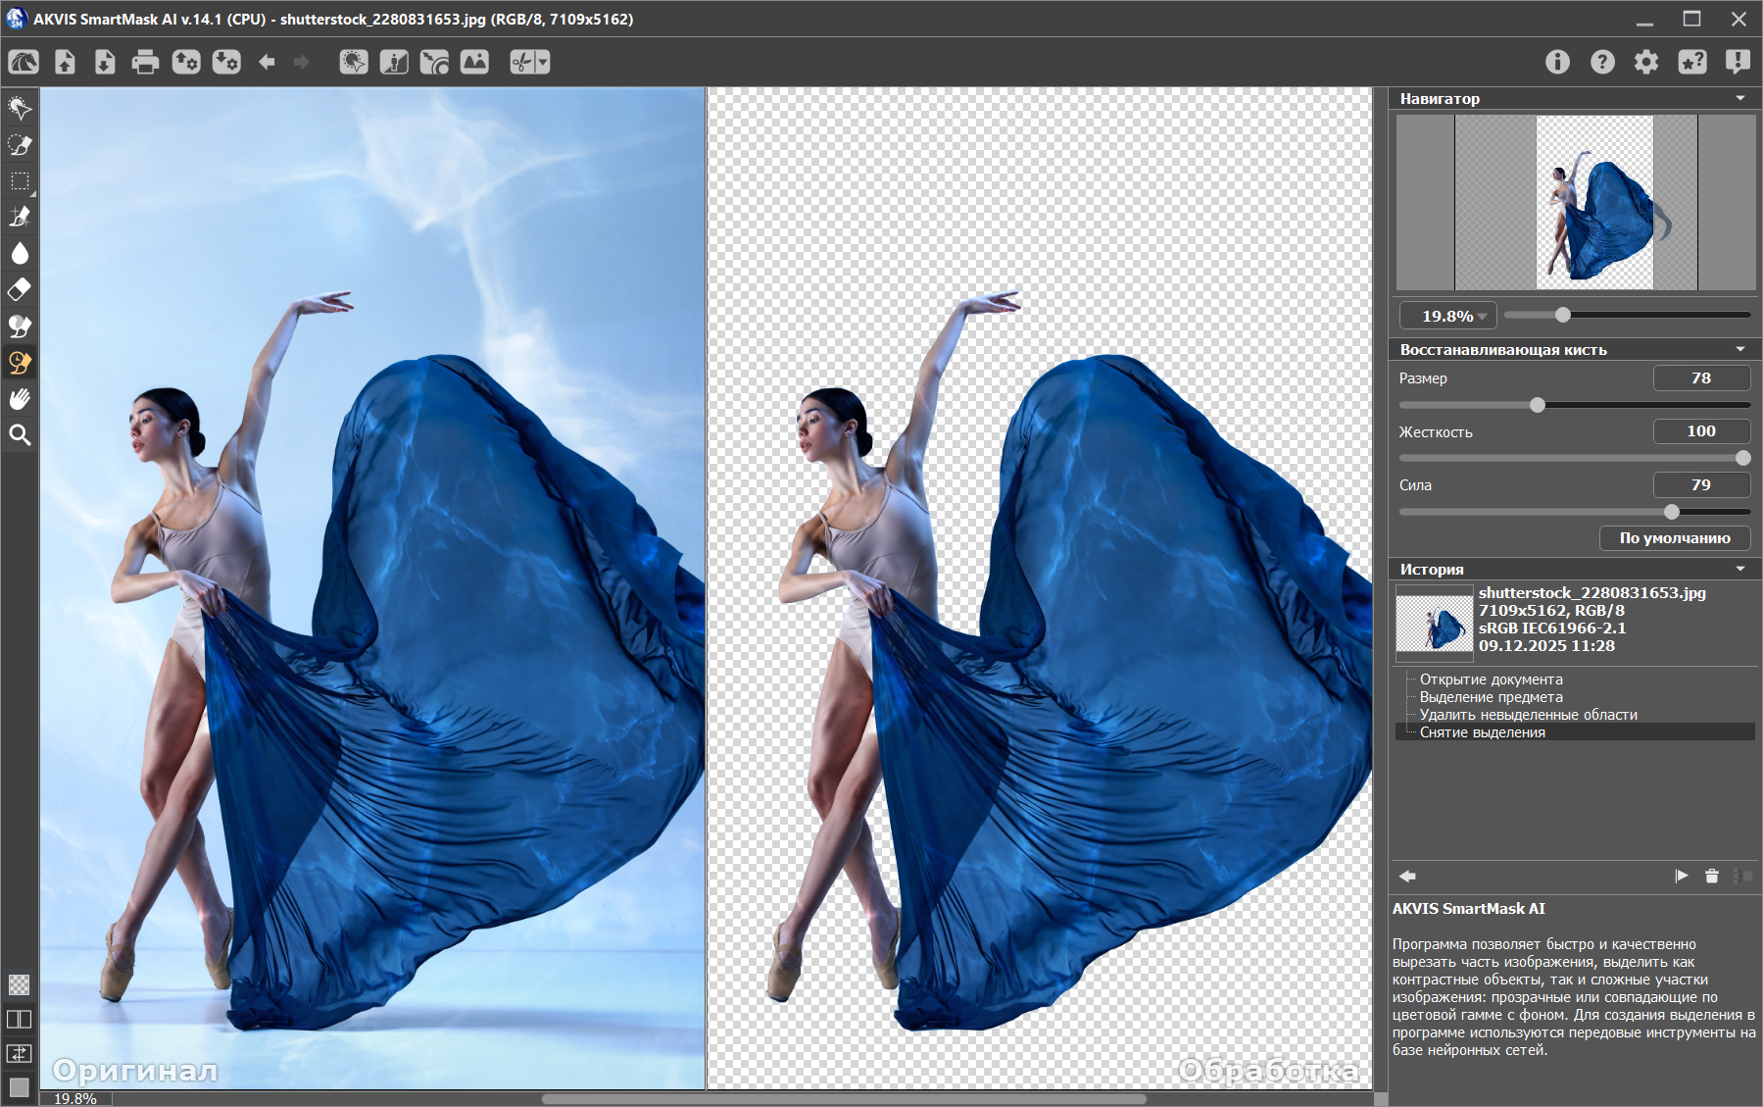Viewport: 1763px width, 1107px height.
Task: Select 'Выделение предмета' history state
Action: tap(1491, 697)
